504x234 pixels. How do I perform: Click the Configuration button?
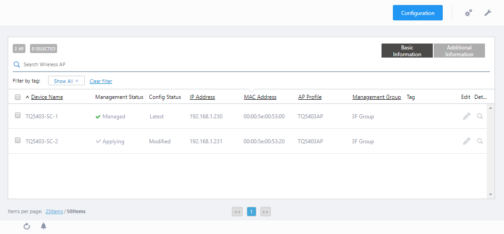pyautogui.click(x=417, y=13)
